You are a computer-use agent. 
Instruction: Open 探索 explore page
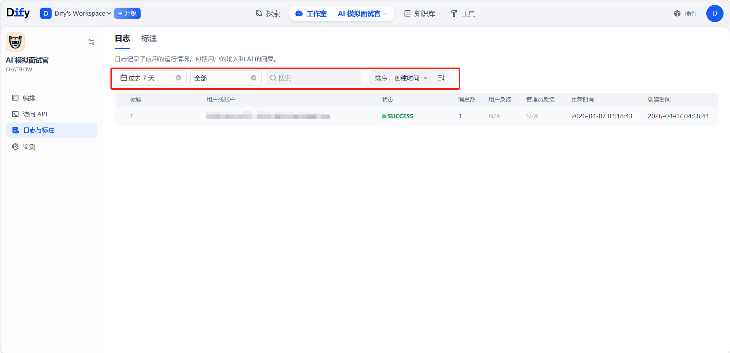pos(268,13)
